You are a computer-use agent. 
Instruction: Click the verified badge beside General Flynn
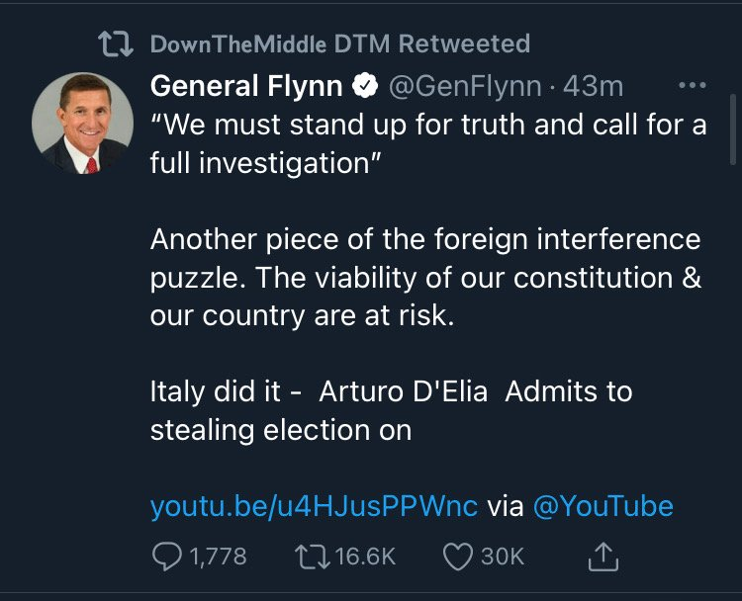[363, 87]
